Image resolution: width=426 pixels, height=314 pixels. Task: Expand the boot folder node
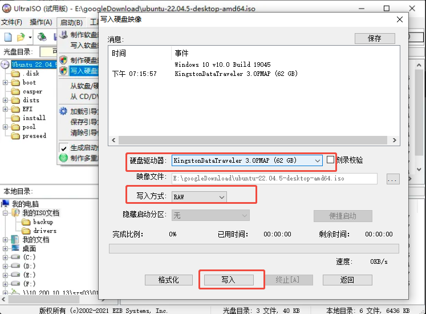pos(5,82)
